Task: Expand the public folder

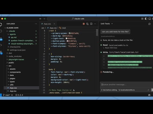Action: click(x=7, y=63)
